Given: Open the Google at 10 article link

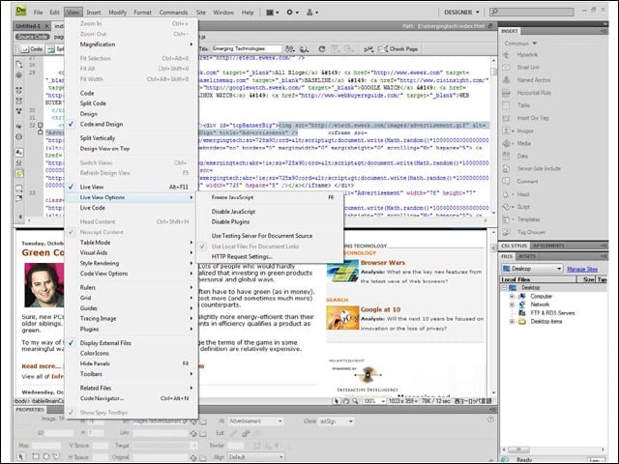Looking at the screenshot, I should (380, 309).
